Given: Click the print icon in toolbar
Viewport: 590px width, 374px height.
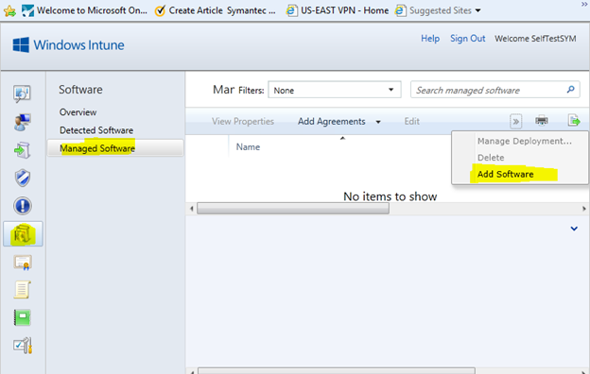Looking at the screenshot, I should click(542, 121).
